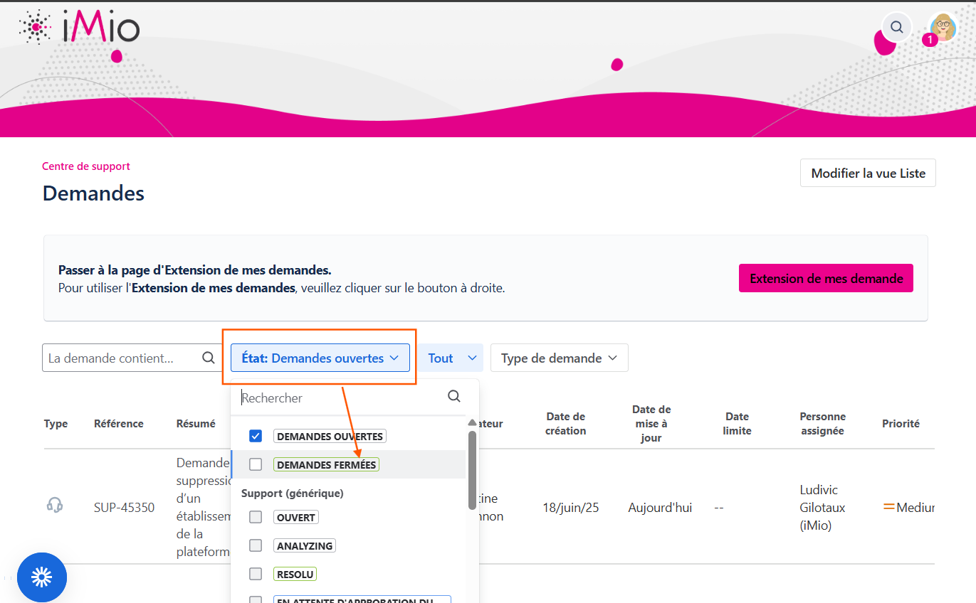Viewport: 976px width, 603px height.
Task: Click the magnifier in the Rechercher box
Action: pos(453,397)
